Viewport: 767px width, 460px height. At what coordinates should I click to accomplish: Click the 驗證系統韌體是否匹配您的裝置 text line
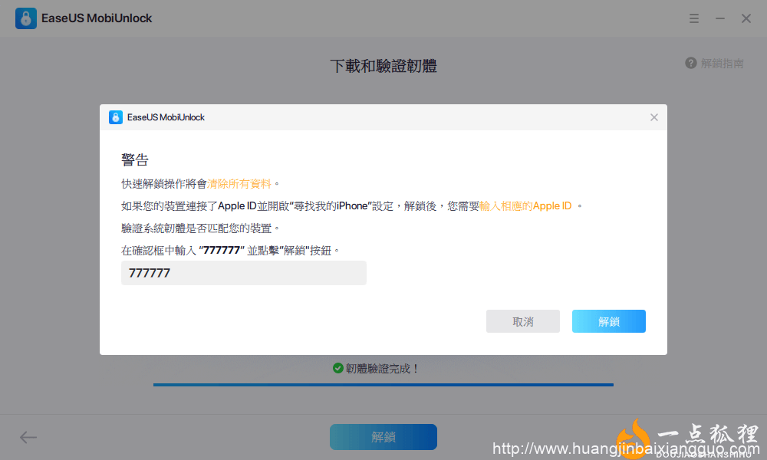coord(200,228)
